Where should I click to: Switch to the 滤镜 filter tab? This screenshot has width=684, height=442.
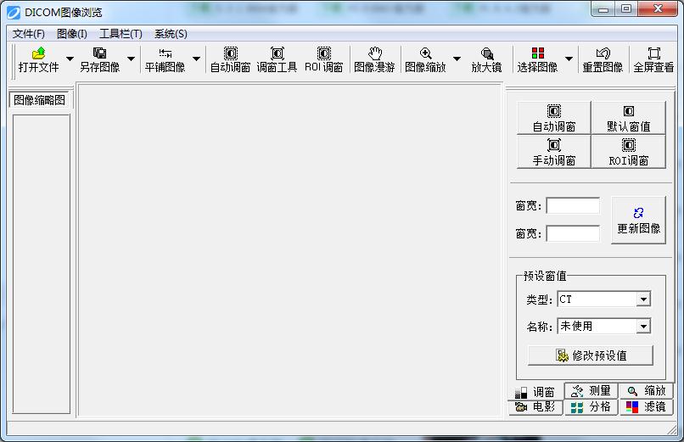646,407
